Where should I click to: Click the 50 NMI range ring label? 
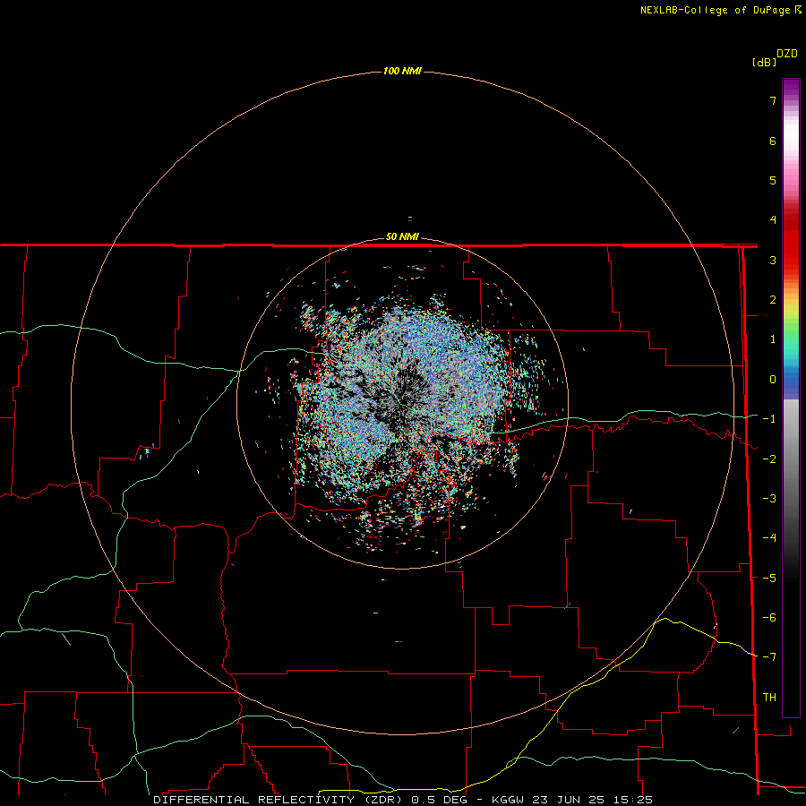[x=402, y=236]
